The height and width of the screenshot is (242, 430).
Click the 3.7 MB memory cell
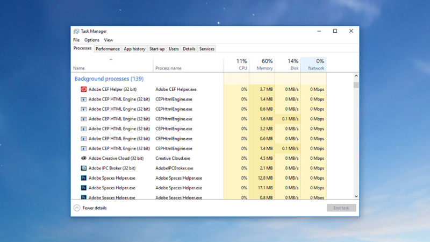(x=262, y=89)
